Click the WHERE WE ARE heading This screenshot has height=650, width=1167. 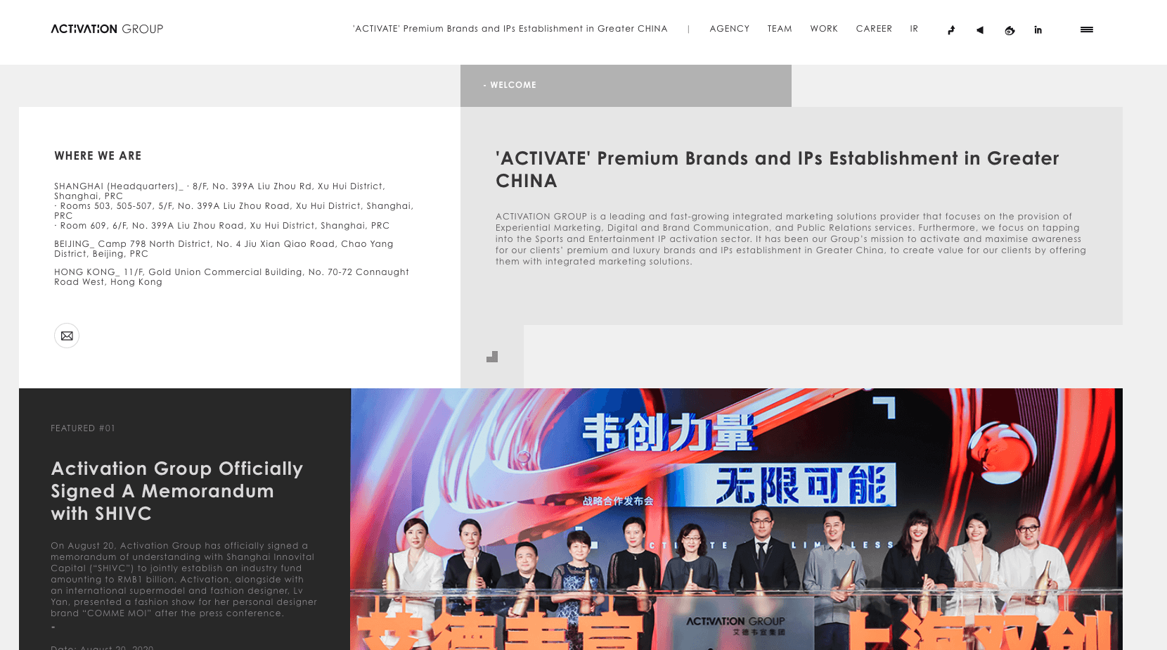(98, 155)
